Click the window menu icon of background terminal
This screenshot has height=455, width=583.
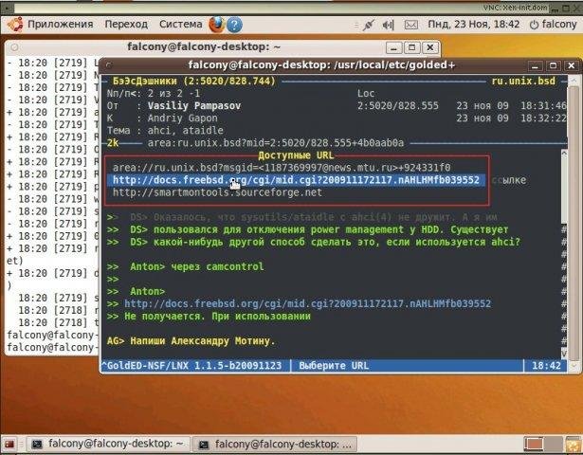[x=14, y=47]
